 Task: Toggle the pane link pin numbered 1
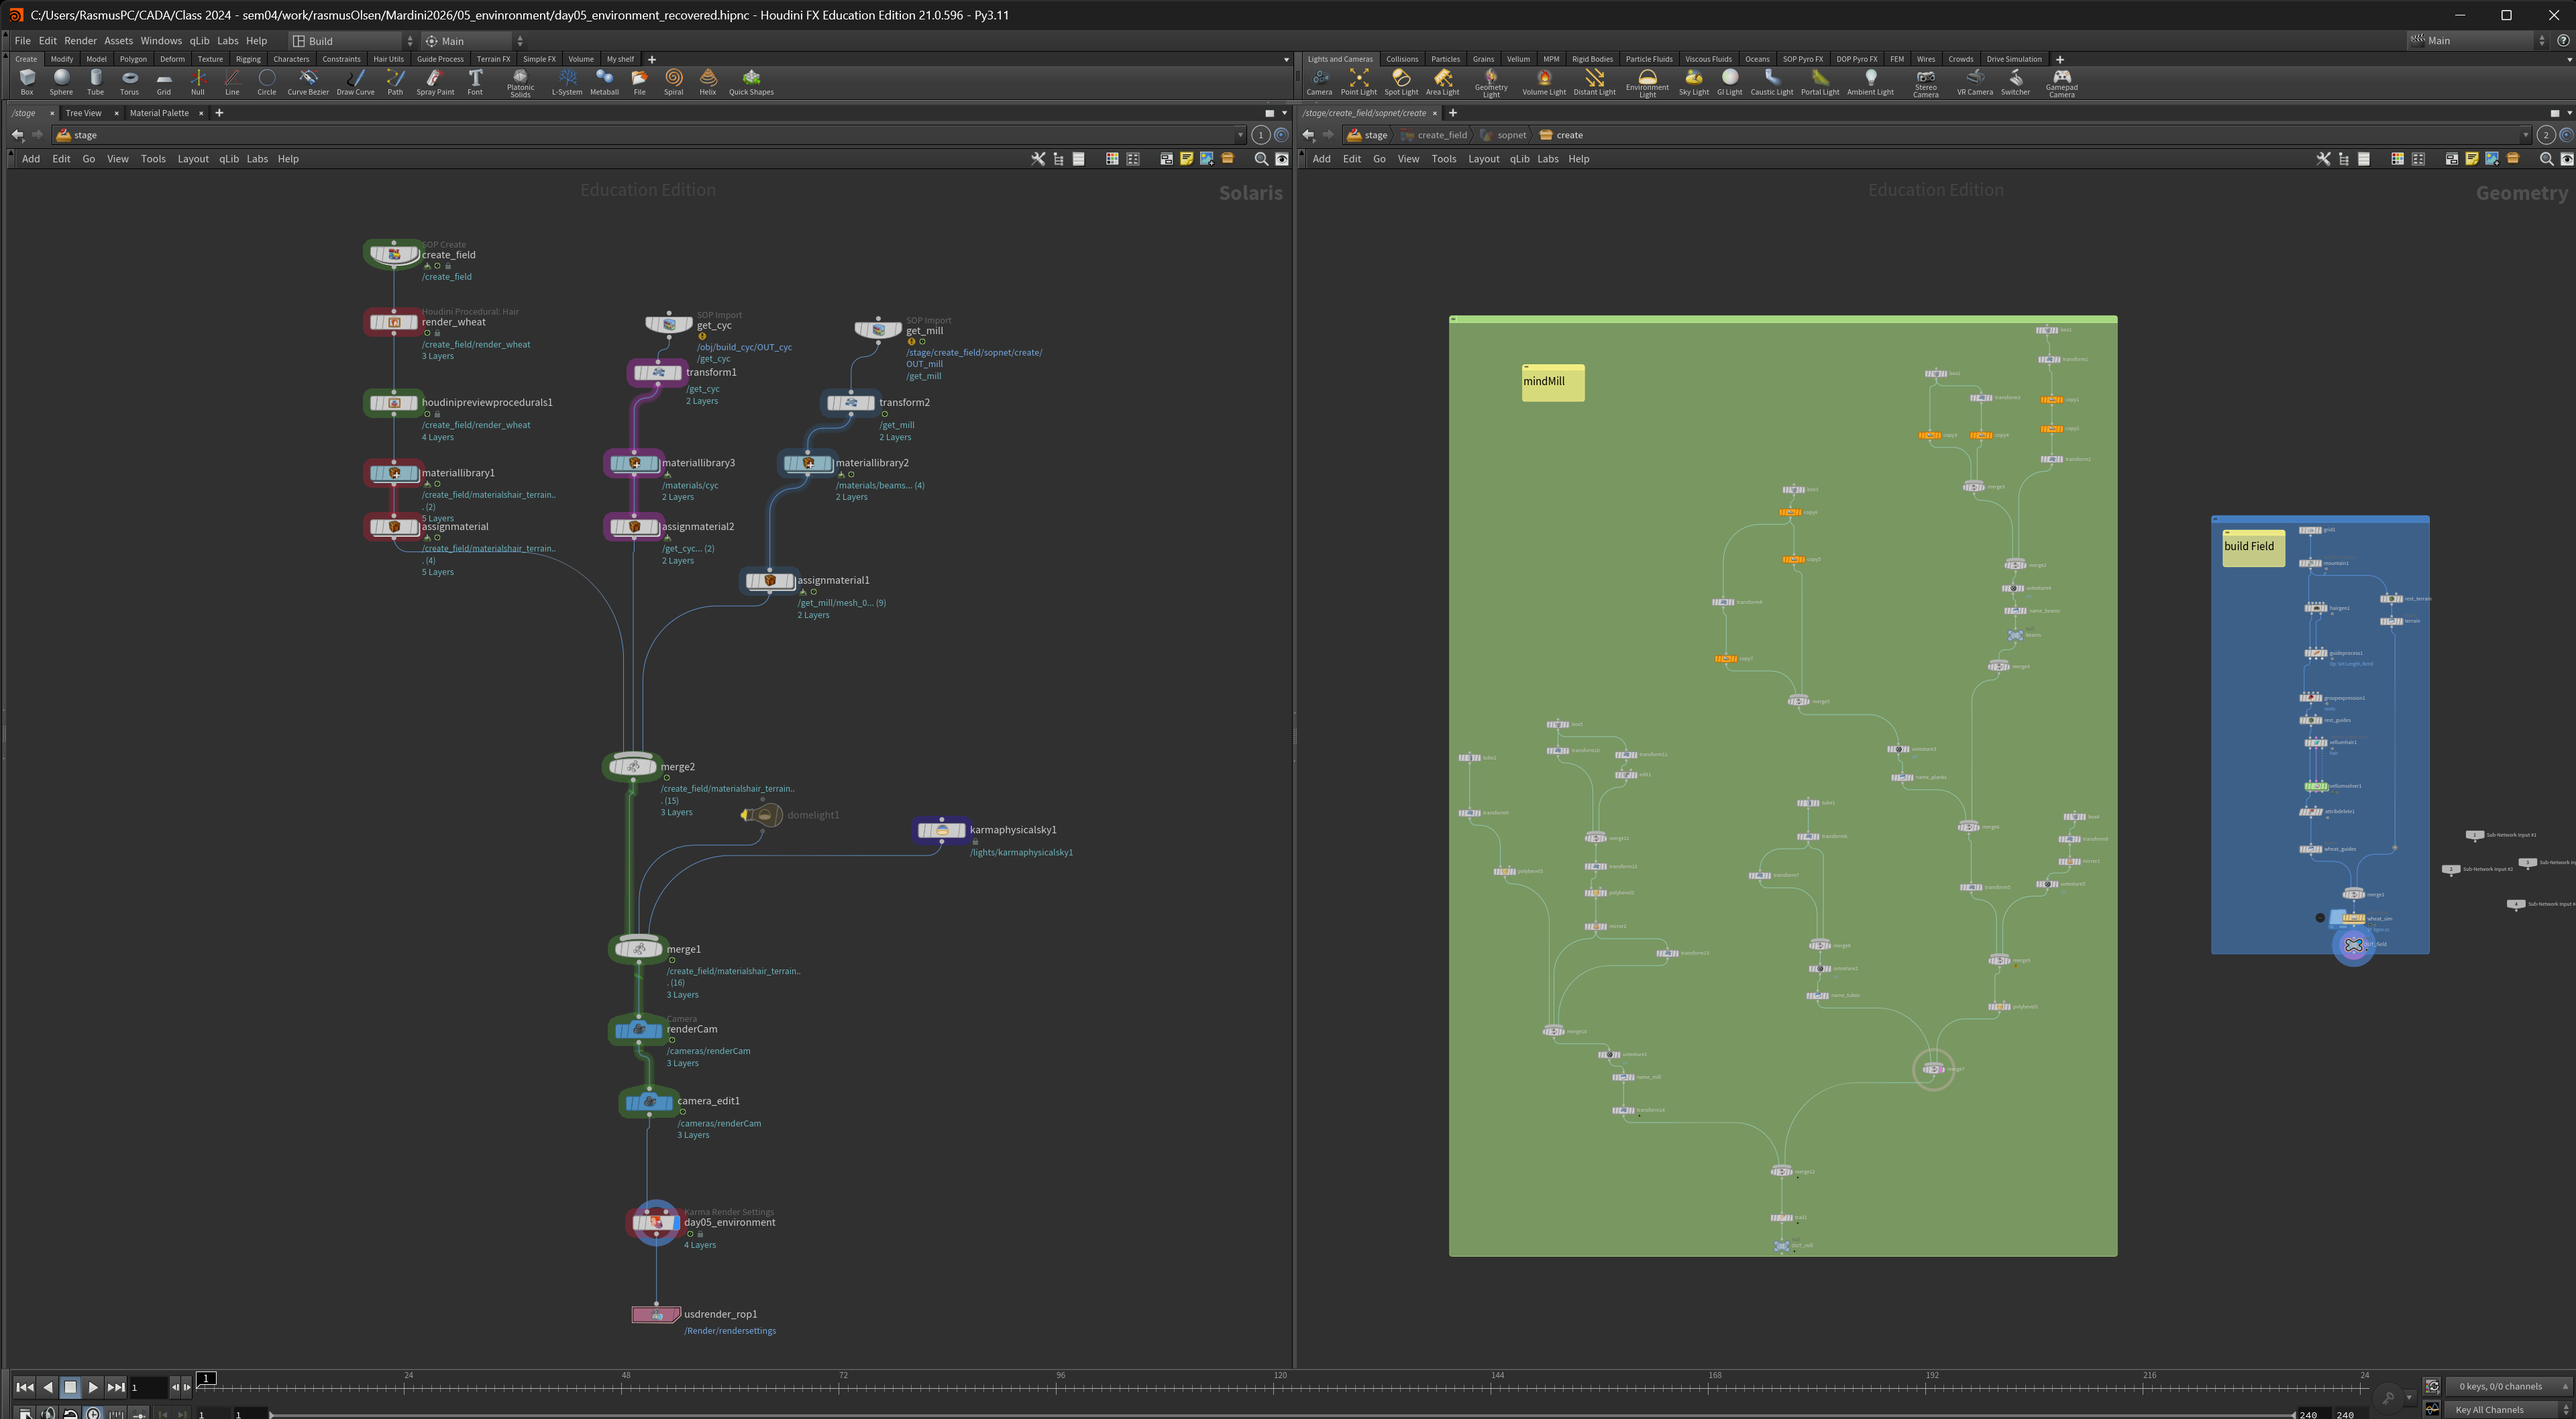tap(1260, 135)
